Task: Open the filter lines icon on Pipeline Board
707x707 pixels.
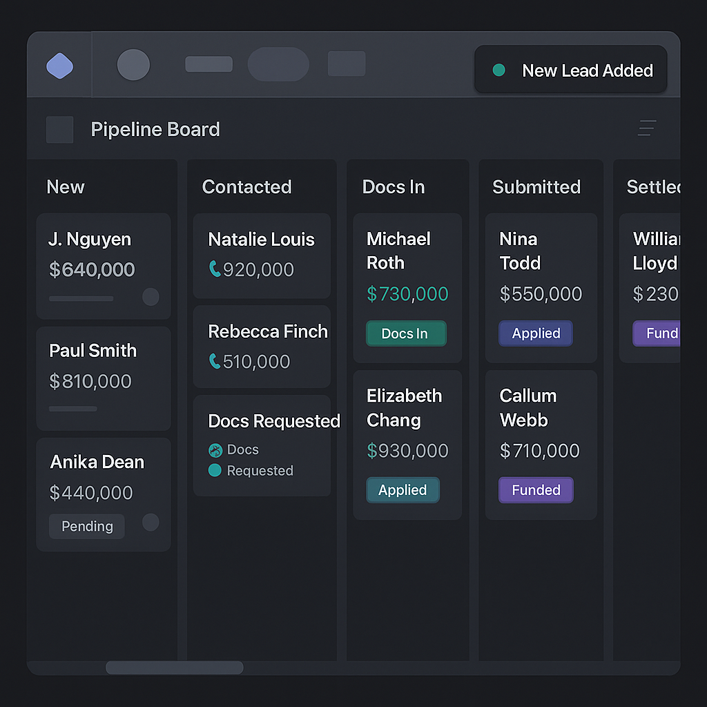Action: click(x=647, y=128)
